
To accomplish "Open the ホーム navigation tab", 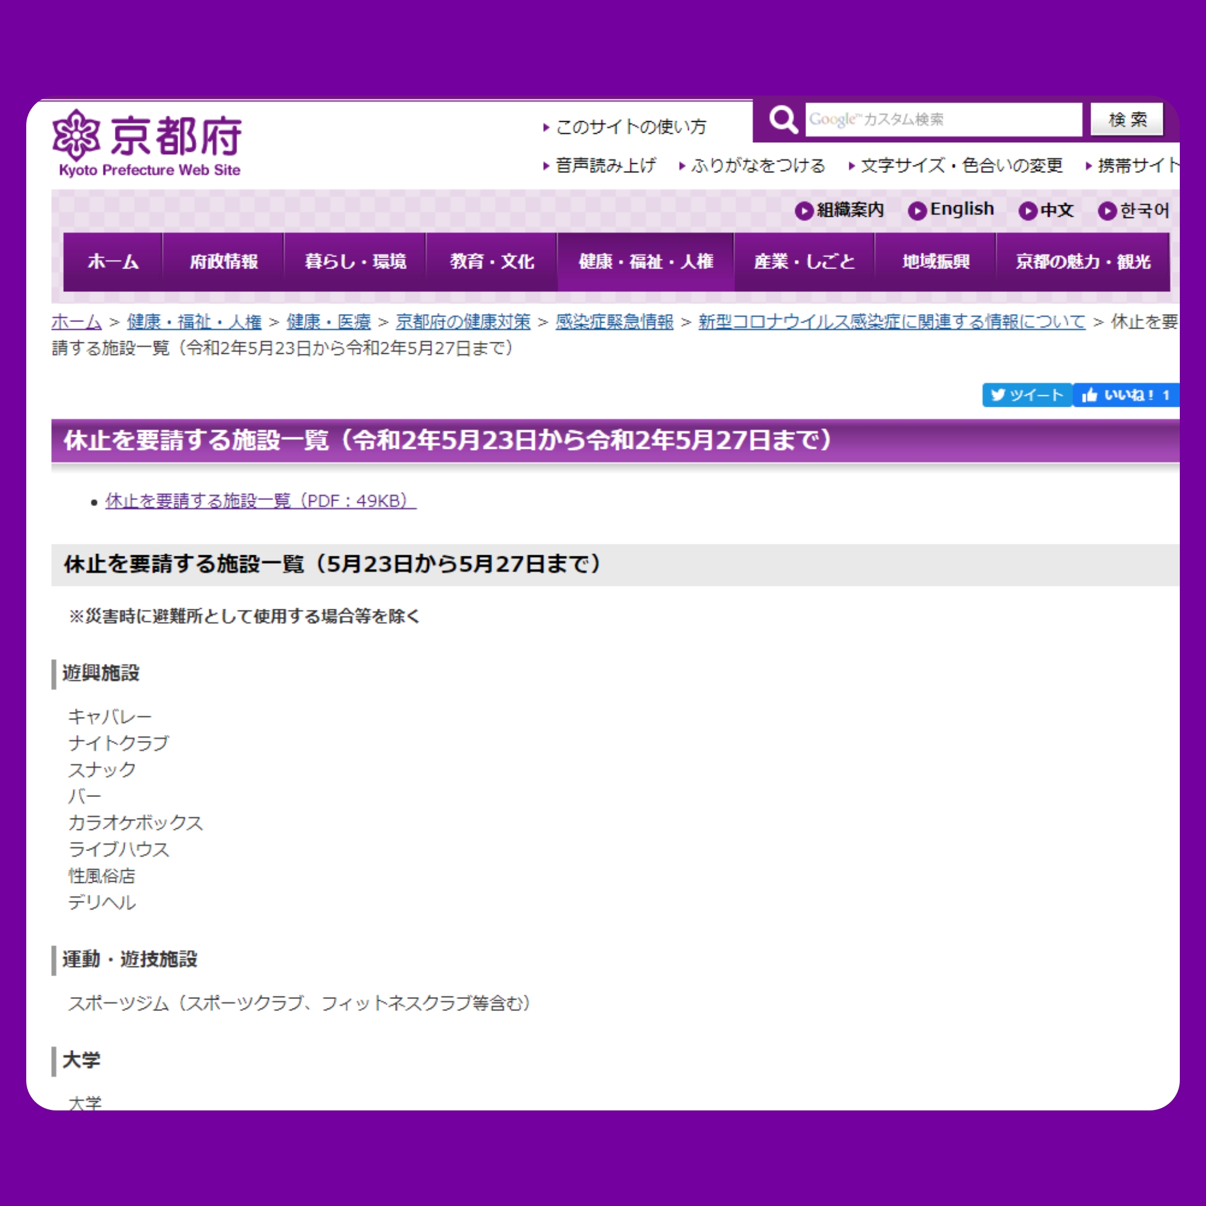I will [x=113, y=262].
